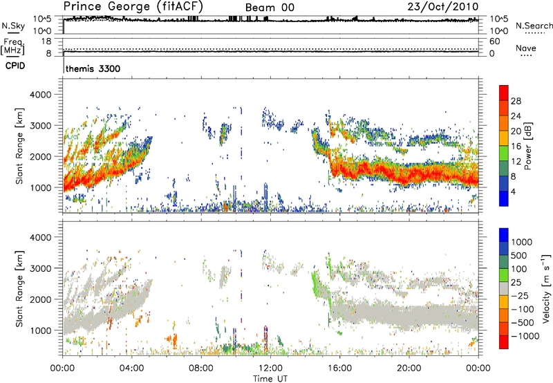Click the dotted line sample under 'N.Search'
Image resolution: width=553 pixels, height=383 pixels.
(534, 33)
